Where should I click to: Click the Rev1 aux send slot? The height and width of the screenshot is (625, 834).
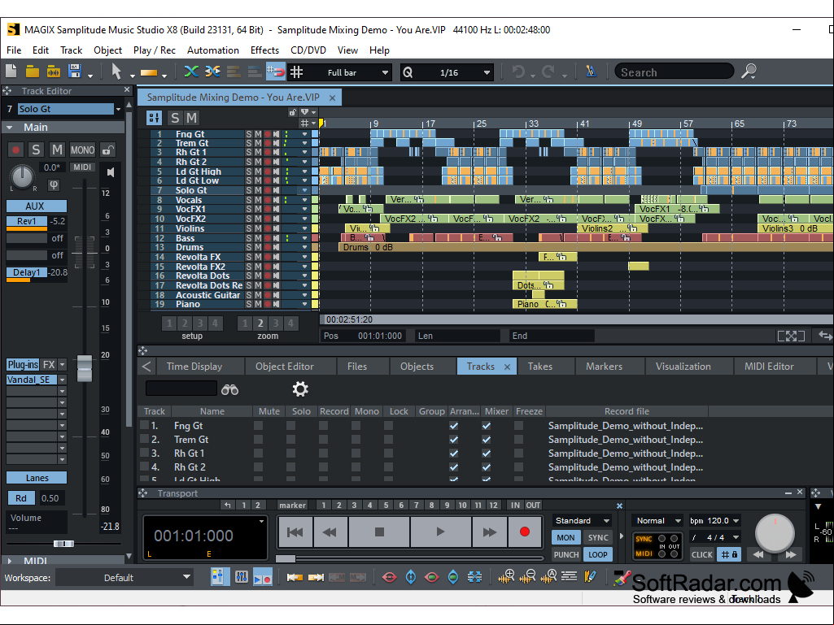click(27, 222)
